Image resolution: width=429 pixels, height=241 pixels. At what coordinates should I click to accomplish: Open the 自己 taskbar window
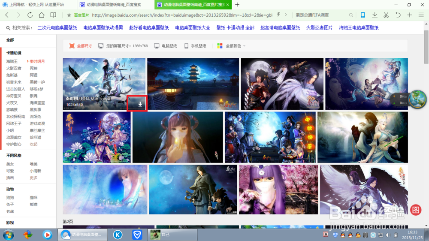(x=172, y=235)
